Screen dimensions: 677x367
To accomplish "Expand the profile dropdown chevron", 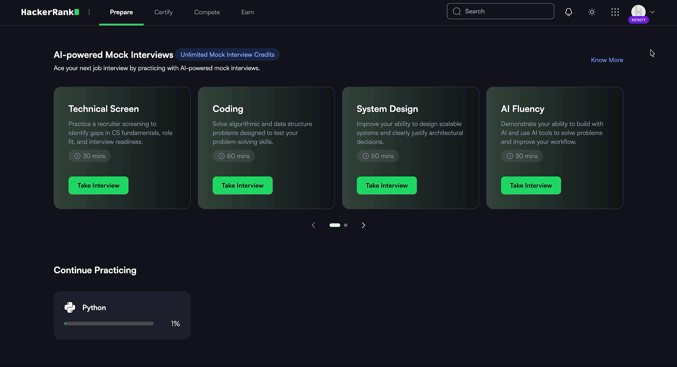I will point(652,12).
